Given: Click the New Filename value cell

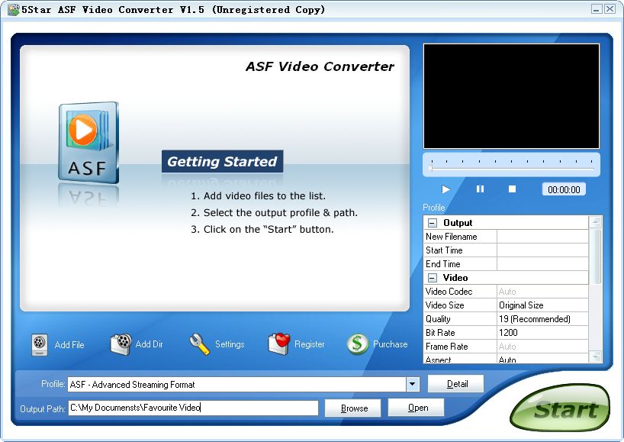Looking at the screenshot, I should (542, 237).
